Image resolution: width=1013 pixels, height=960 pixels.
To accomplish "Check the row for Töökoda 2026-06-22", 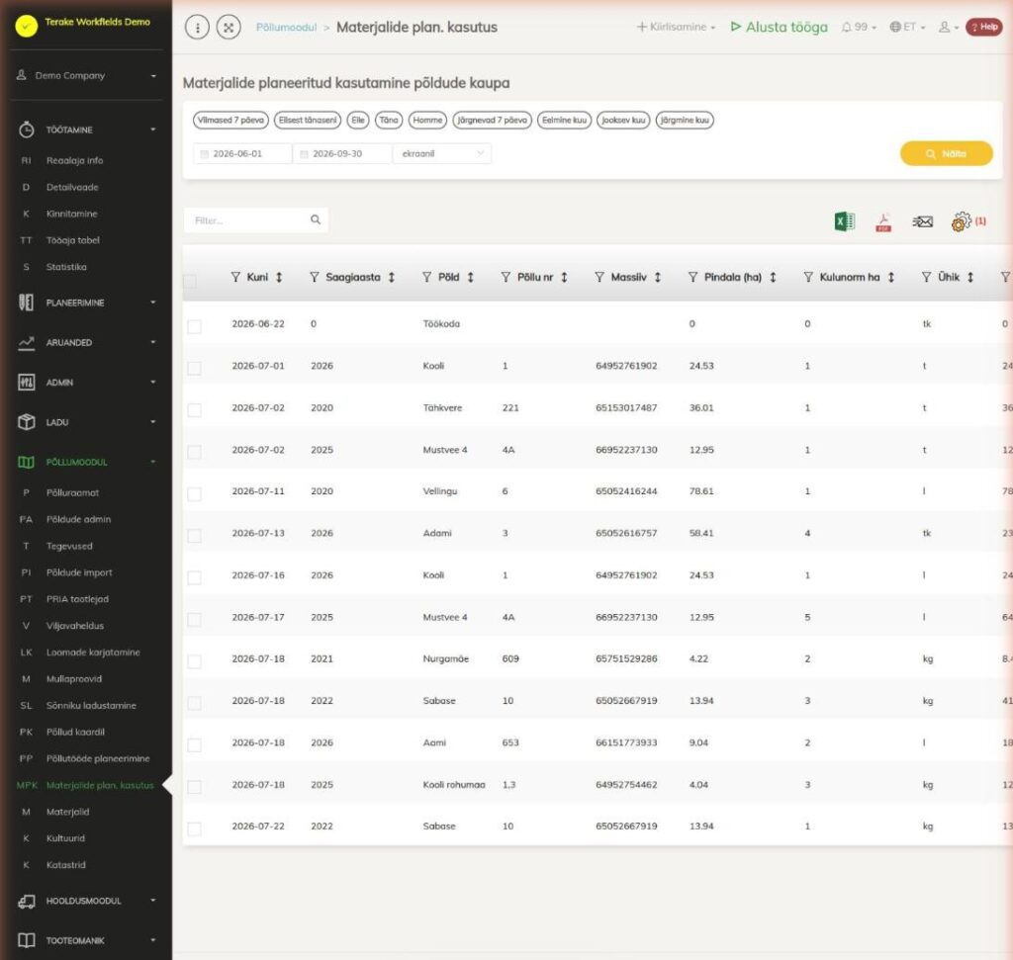I will click(194, 326).
